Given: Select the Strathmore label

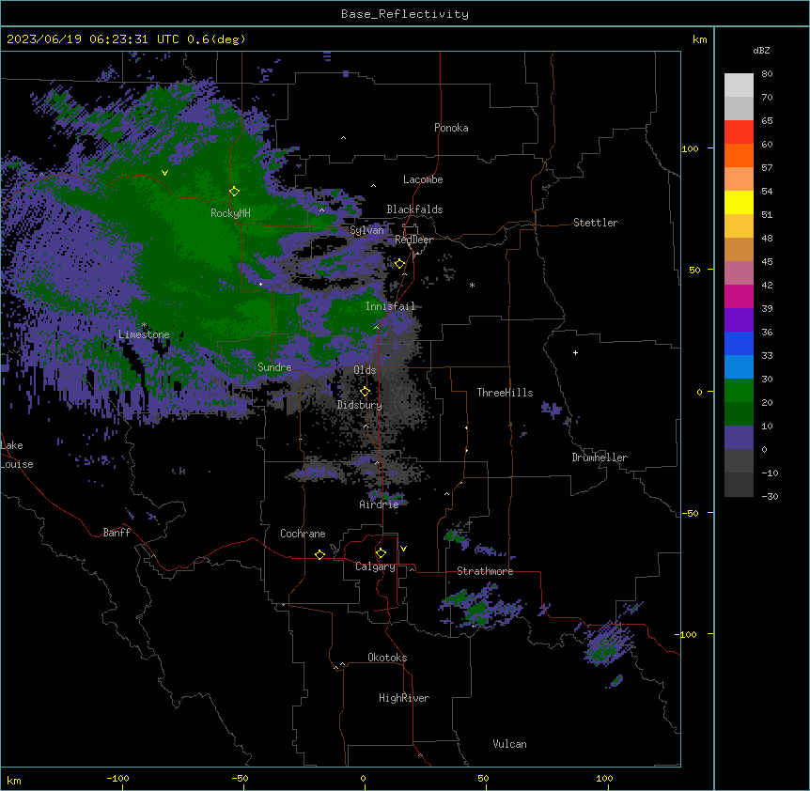Looking at the screenshot, I should [x=485, y=571].
